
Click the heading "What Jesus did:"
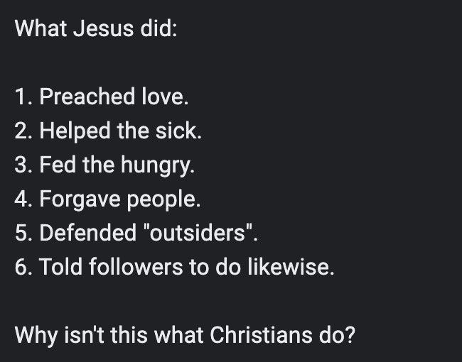pos(96,28)
